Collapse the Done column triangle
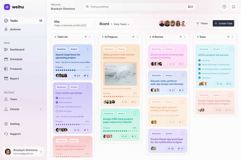This screenshot has width=241, height=160. point(198,37)
